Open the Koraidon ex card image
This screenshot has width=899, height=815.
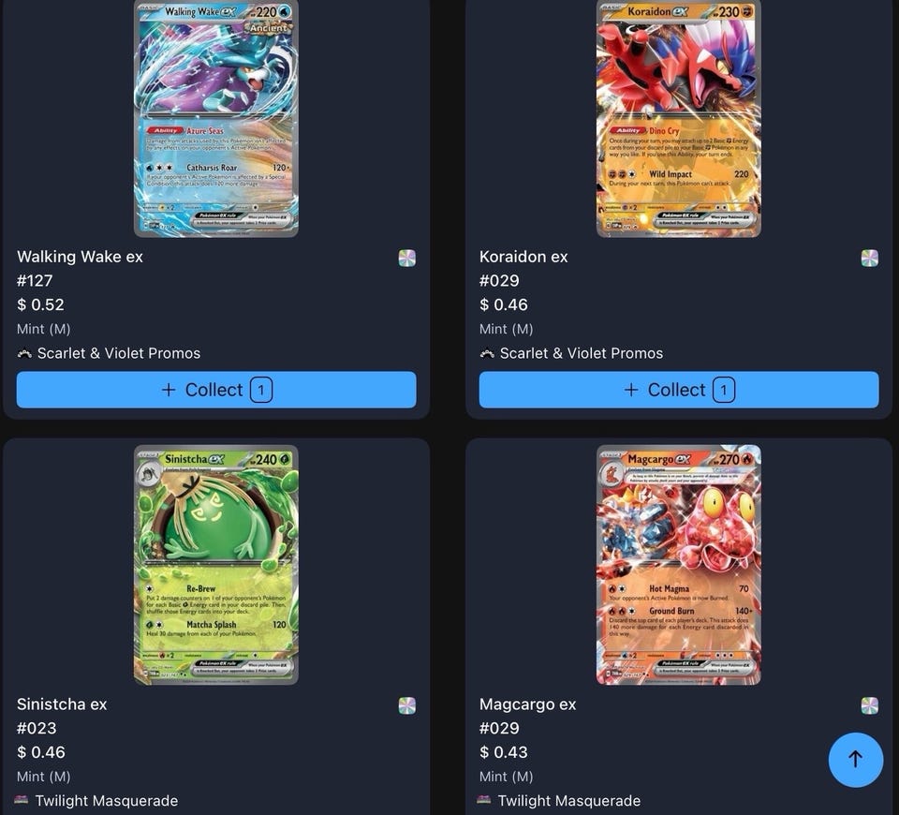[679, 118]
